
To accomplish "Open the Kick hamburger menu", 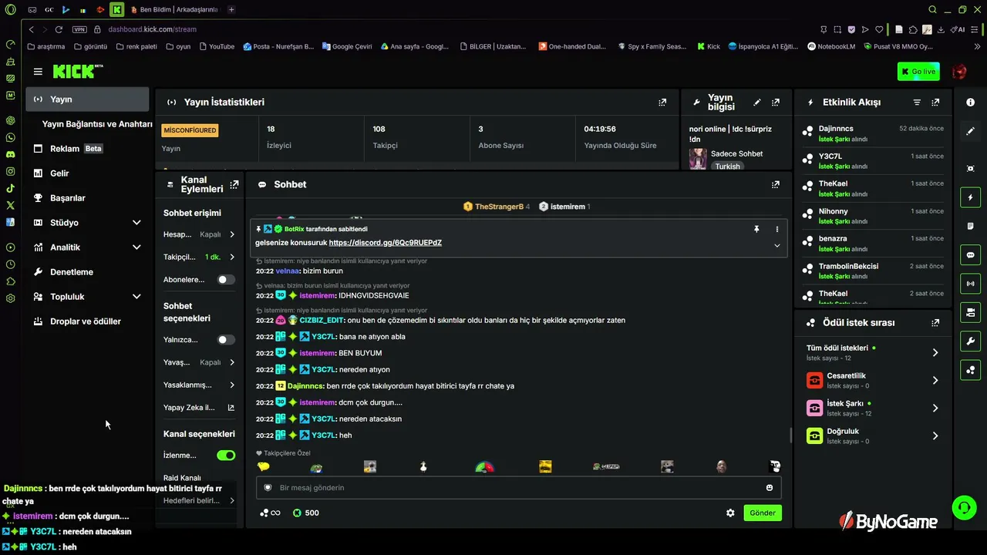I will pyautogui.click(x=38, y=72).
